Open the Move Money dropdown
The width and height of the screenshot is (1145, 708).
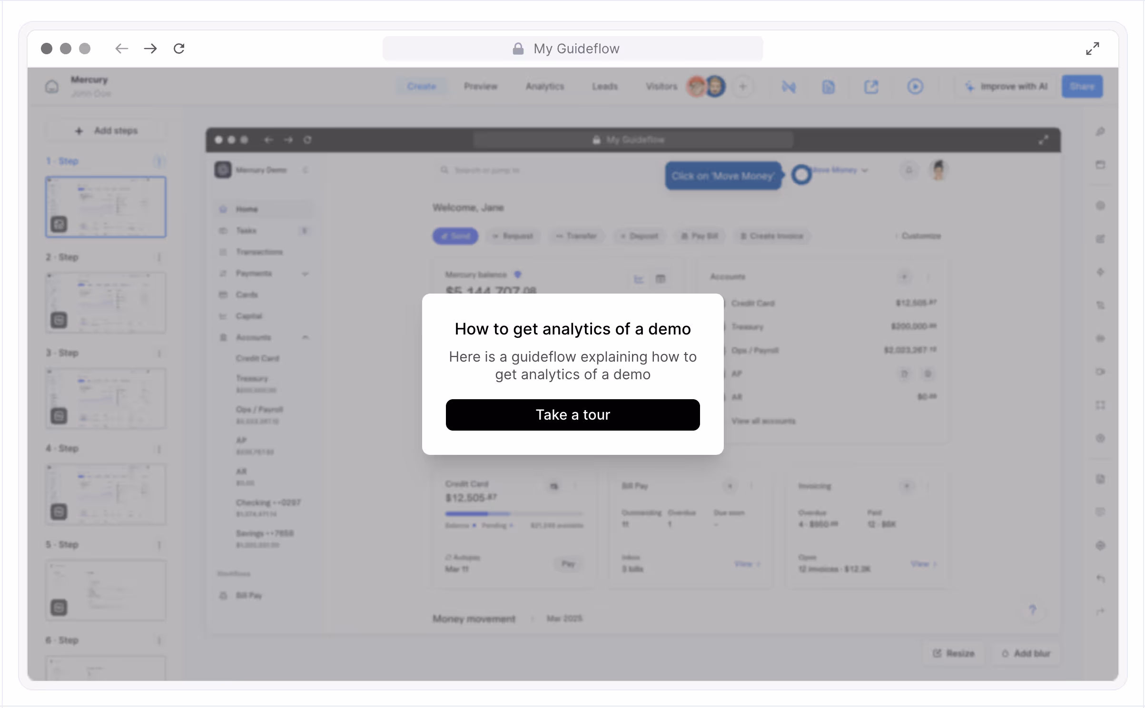click(x=839, y=170)
